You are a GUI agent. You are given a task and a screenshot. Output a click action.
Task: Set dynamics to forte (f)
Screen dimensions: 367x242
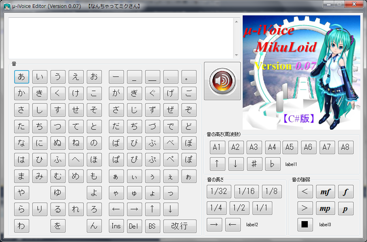coord(346,192)
